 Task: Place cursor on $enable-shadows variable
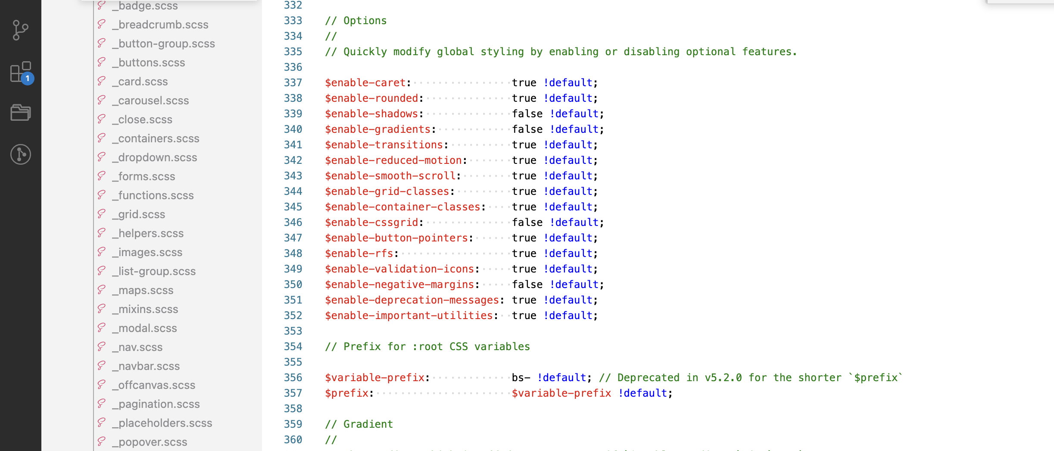[x=371, y=113]
